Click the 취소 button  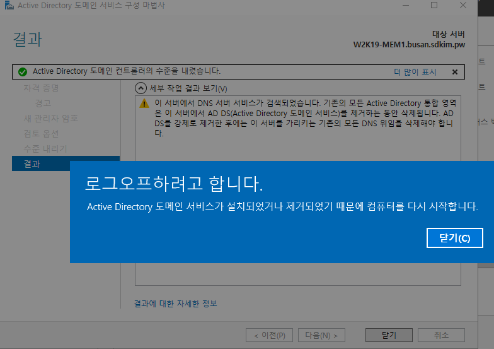[441, 335]
